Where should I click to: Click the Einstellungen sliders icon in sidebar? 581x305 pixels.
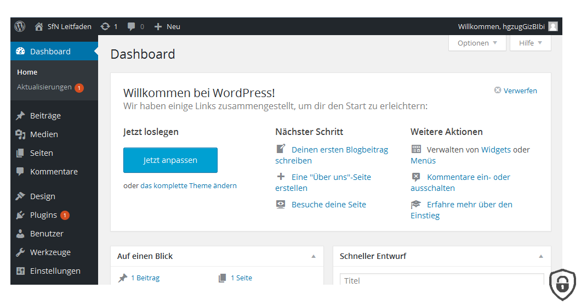tap(20, 271)
